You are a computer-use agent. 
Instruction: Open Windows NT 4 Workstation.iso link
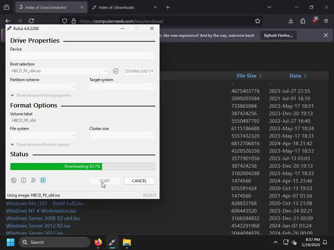(x=41, y=211)
